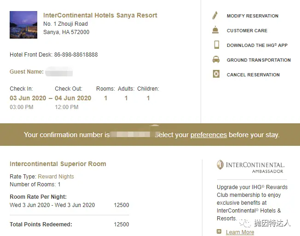This screenshot has width=300, height=236.
Task: Click the Room Rate Per Night label
Action: coord(38,197)
